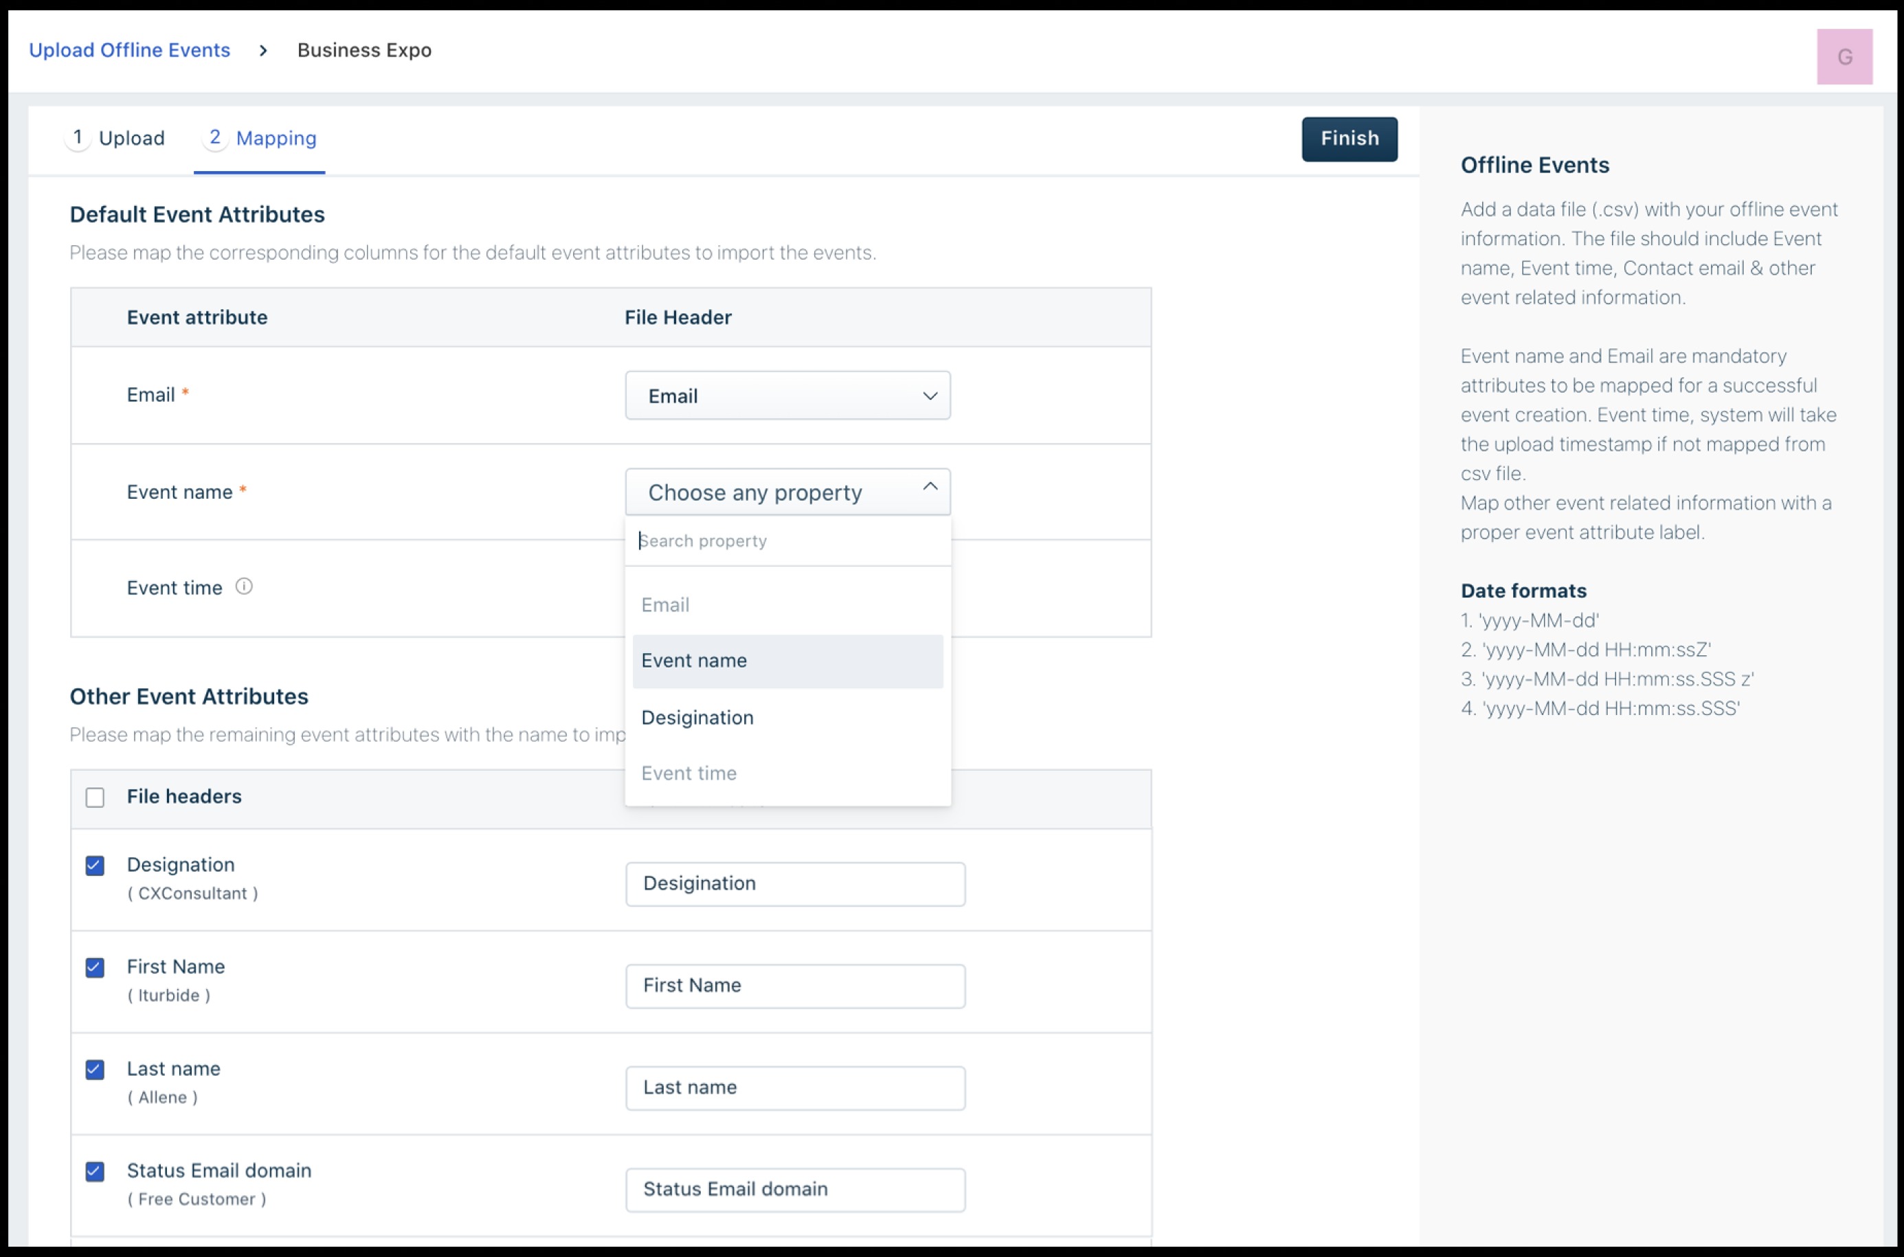
Task: Edit the Last name attribute input
Action: click(x=794, y=1088)
